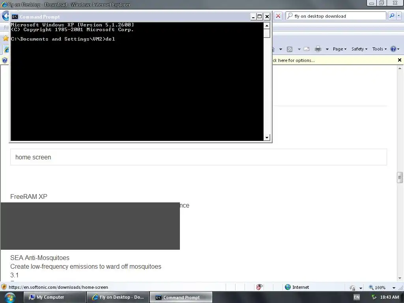Click the Command Prompt scroll up arrow
The height and width of the screenshot is (303, 404).
coord(267,26)
